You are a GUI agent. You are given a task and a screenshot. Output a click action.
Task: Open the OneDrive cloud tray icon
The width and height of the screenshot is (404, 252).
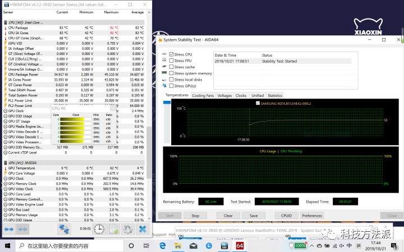(x=319, y=246)
